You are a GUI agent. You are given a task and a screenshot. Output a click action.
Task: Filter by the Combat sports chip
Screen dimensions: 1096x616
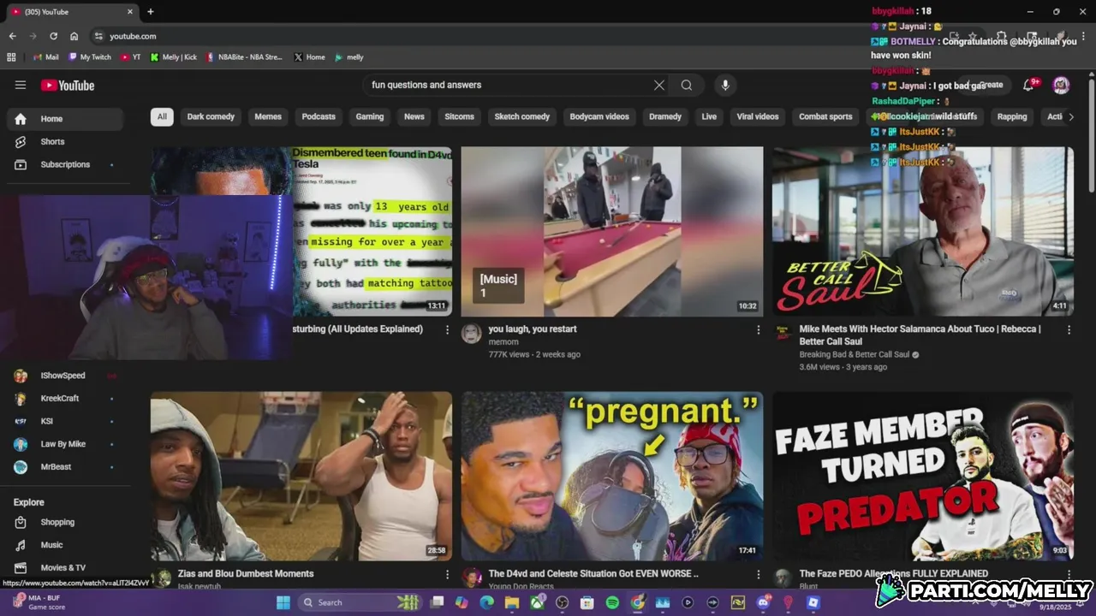(x=825, y=116)
